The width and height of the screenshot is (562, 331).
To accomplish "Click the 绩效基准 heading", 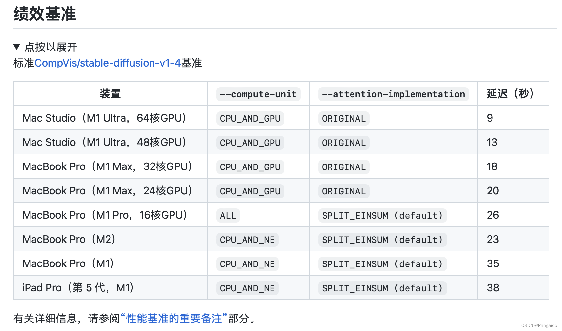I will point(45,14).
